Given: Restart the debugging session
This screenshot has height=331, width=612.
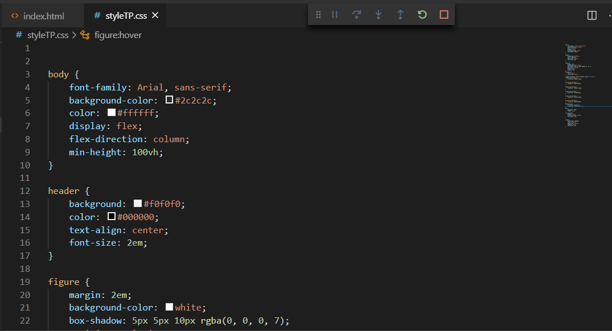Looking at the screenshot, I should (422, 15).
